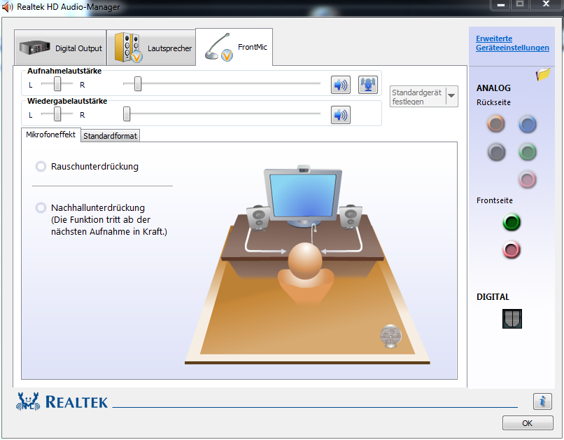This screenshot has height=440, width=564.
Task: Open the information button at bottom right
Action: click(542, 401)
